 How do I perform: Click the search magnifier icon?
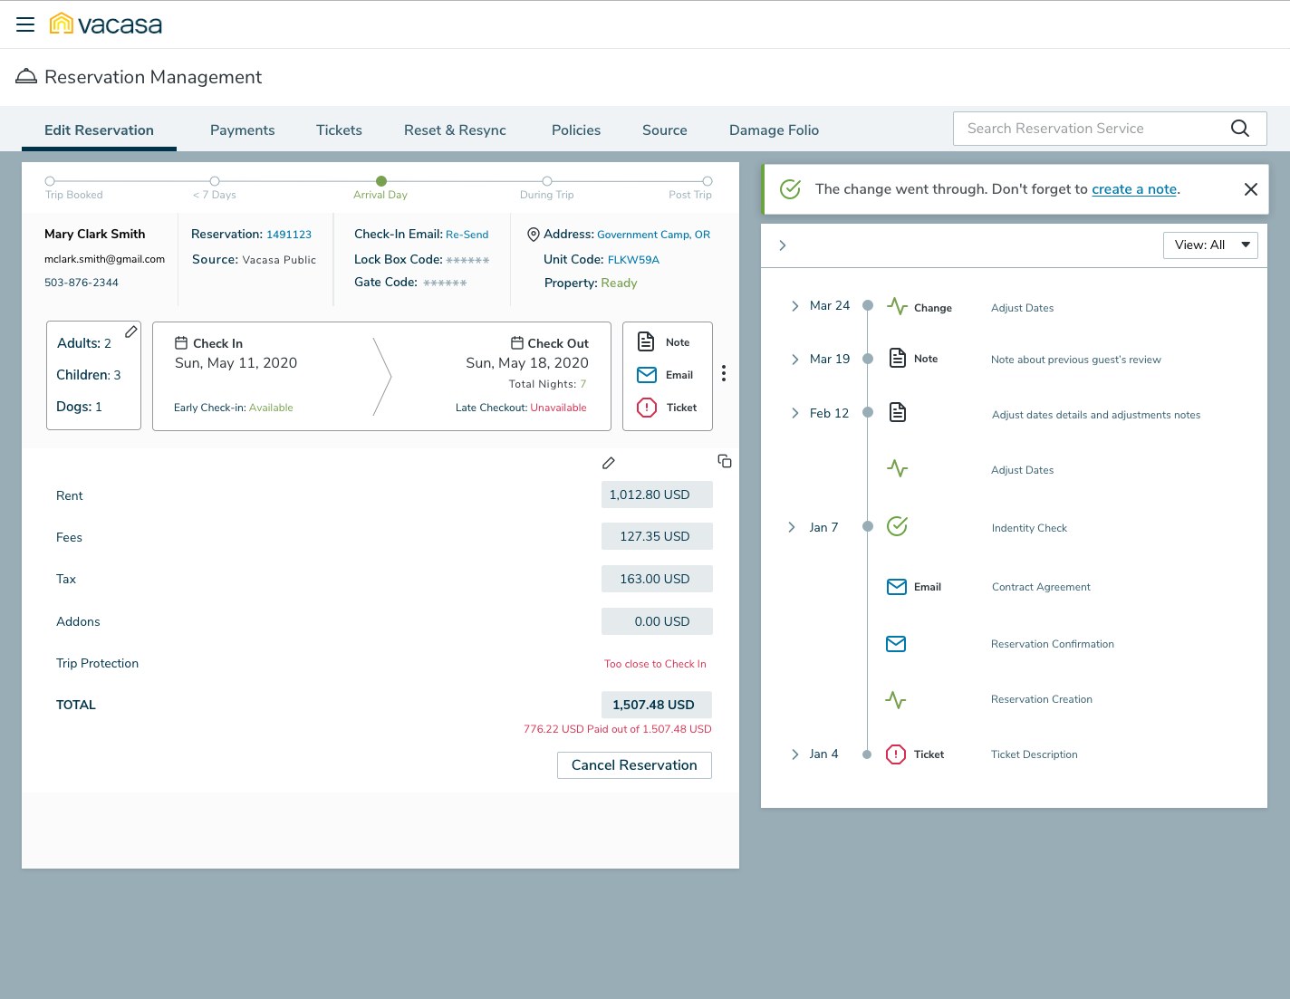click(x=1240, y=129)
